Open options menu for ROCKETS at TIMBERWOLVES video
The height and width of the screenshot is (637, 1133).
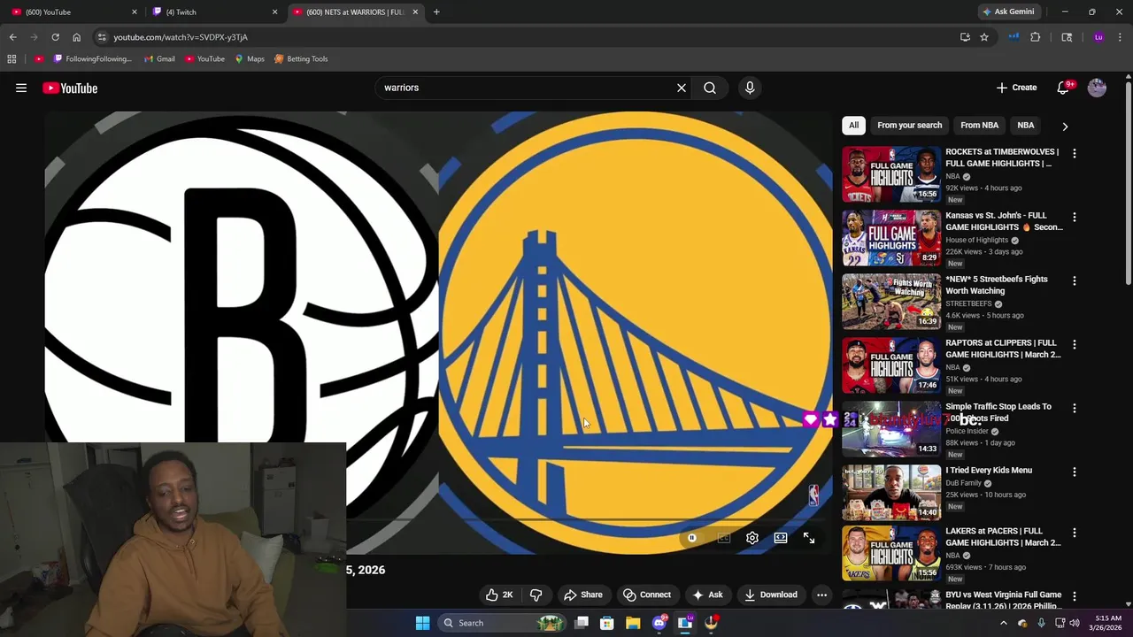(x=1075, y=153)
